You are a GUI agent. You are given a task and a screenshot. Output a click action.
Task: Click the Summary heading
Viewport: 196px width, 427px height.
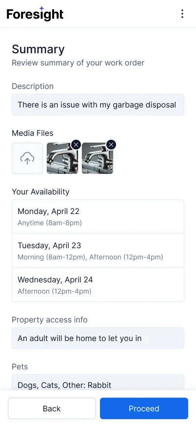click(x=38, y=49)
